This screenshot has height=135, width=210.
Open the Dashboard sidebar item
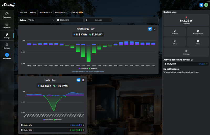point(7,15)
